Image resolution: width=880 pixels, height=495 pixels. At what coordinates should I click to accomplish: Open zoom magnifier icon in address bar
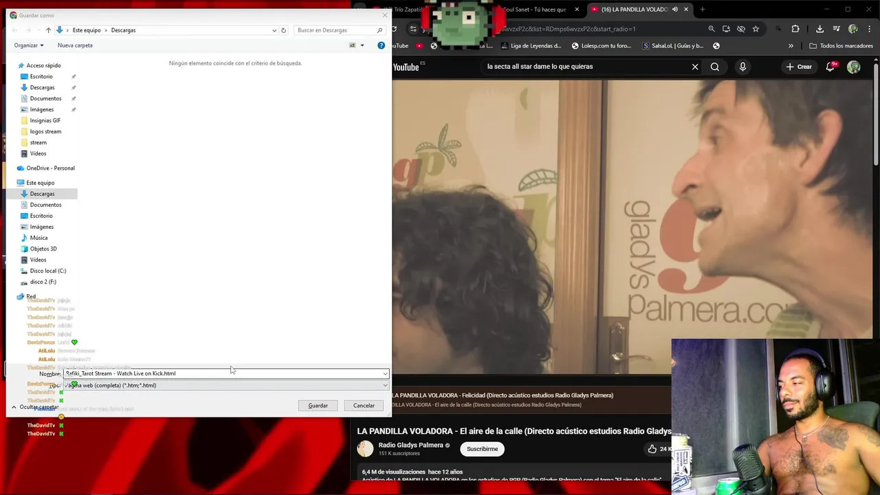(x=712, y=29)
